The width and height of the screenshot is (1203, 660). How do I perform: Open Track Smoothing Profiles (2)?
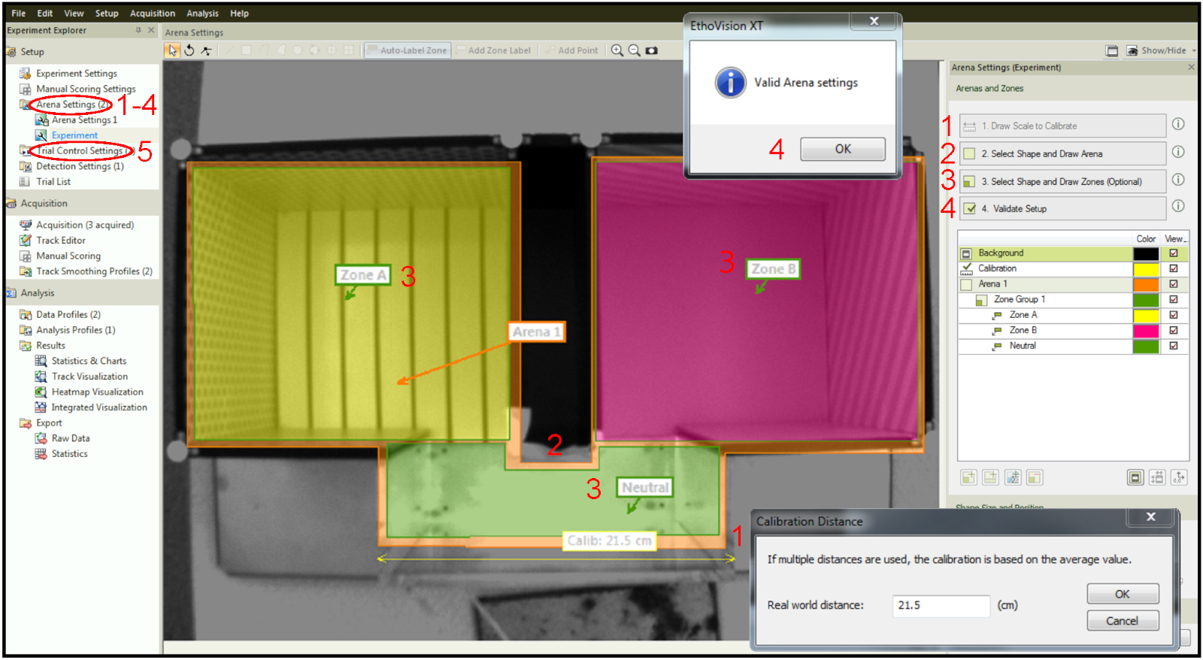tap(94, 271)
